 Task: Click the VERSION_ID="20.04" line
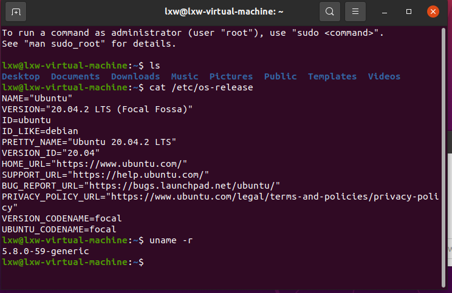coord(51,153)
